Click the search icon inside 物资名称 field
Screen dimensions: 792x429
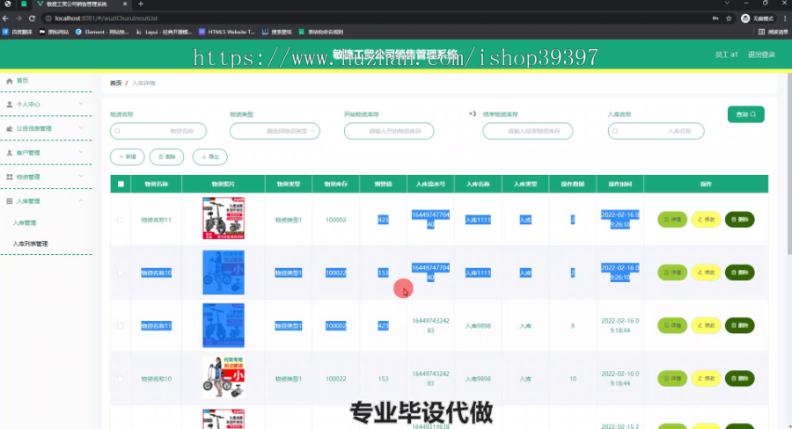(118, 131)
